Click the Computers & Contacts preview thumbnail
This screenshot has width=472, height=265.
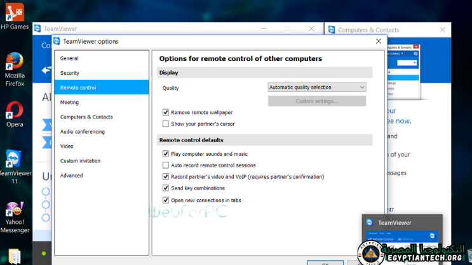point(403,72)
